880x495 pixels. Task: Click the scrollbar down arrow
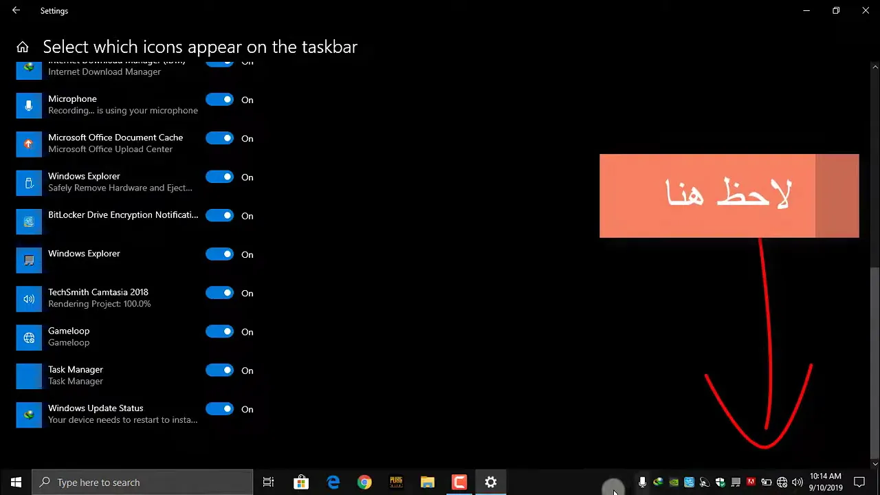[x=874, y=464]
